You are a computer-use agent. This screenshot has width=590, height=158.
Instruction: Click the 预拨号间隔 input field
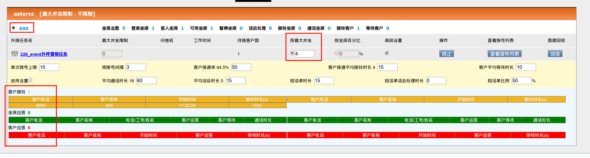(x=136, y=67)
